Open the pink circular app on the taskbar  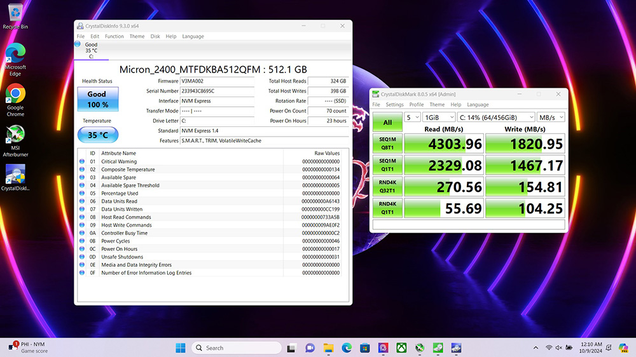[x=384, y=347]
